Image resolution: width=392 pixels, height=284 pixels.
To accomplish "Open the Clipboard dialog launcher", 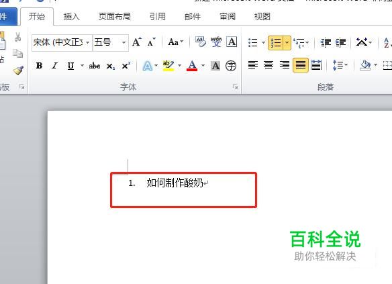I will 22,87.
